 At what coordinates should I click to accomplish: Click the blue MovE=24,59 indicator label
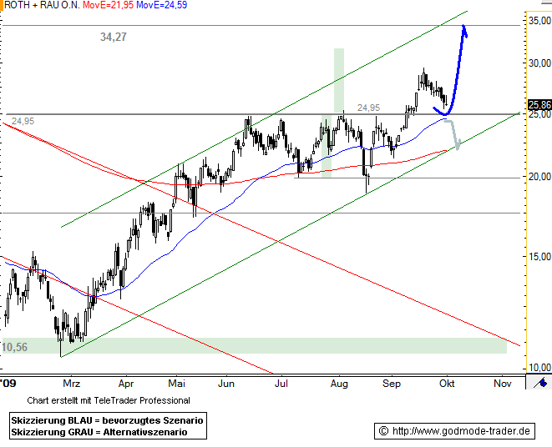pos(161,5)
